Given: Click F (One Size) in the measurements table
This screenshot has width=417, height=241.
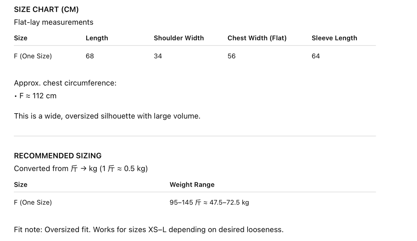Looking at the screenshot, I should (33, 56).
